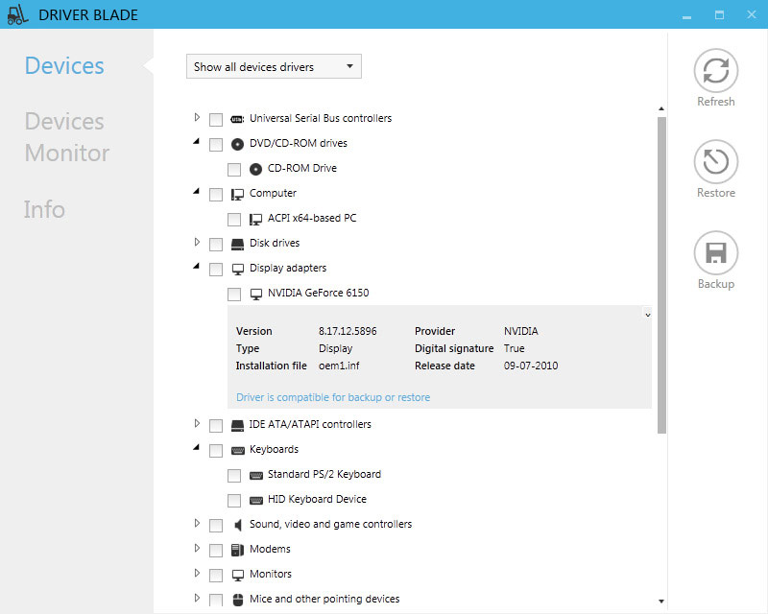Click the NVIDIA GeForce 6150 monitor icon
Viewport: 768px width, 614px height.
pos(255,294)
